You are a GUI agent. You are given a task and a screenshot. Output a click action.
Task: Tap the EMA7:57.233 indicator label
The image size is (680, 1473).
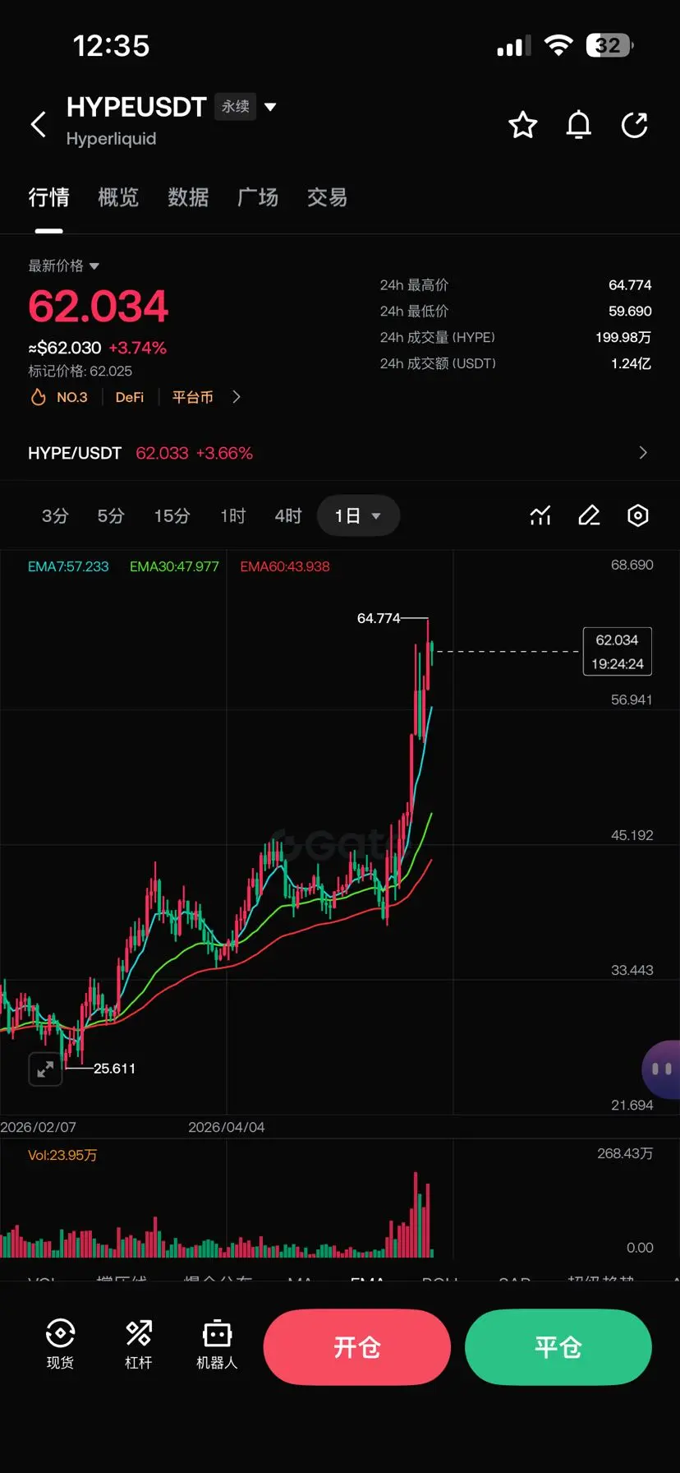point(68,566)
